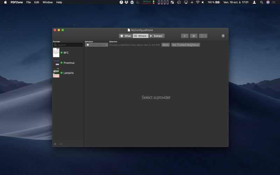Open the File menu
Image resolution: width=280 pixels, height=175 pixels.
point(28,2)
